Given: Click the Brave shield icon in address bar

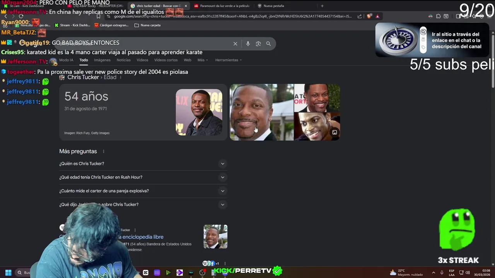Looking at the screenshot, I should (369, 16).
